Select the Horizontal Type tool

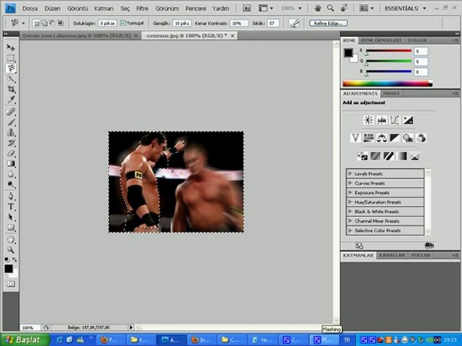coord(11,206)
